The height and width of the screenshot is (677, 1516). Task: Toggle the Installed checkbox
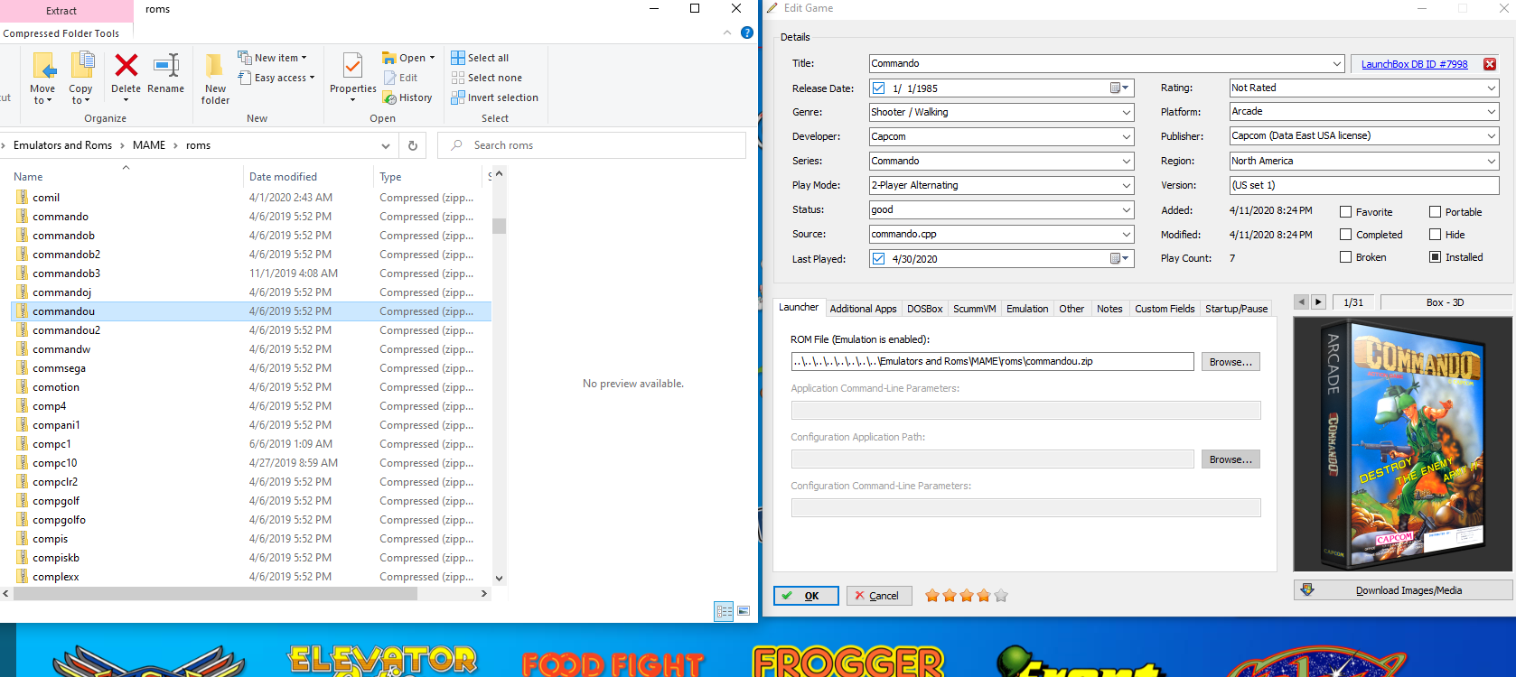point(1435,257)
